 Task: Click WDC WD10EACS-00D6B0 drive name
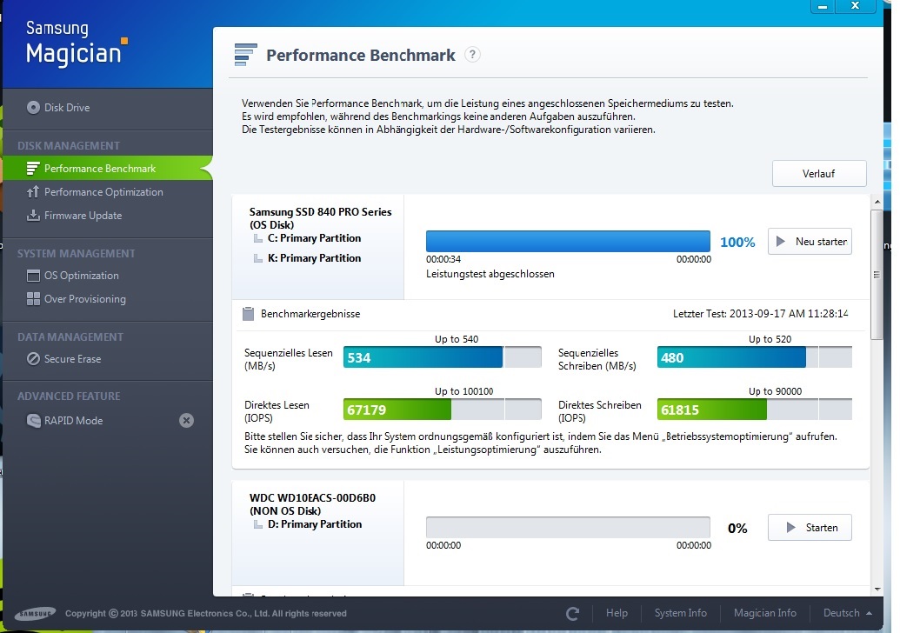click(x=312, y=497)
